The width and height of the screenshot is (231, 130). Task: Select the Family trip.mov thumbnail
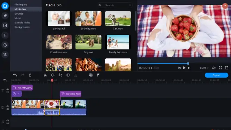point(118,42)
